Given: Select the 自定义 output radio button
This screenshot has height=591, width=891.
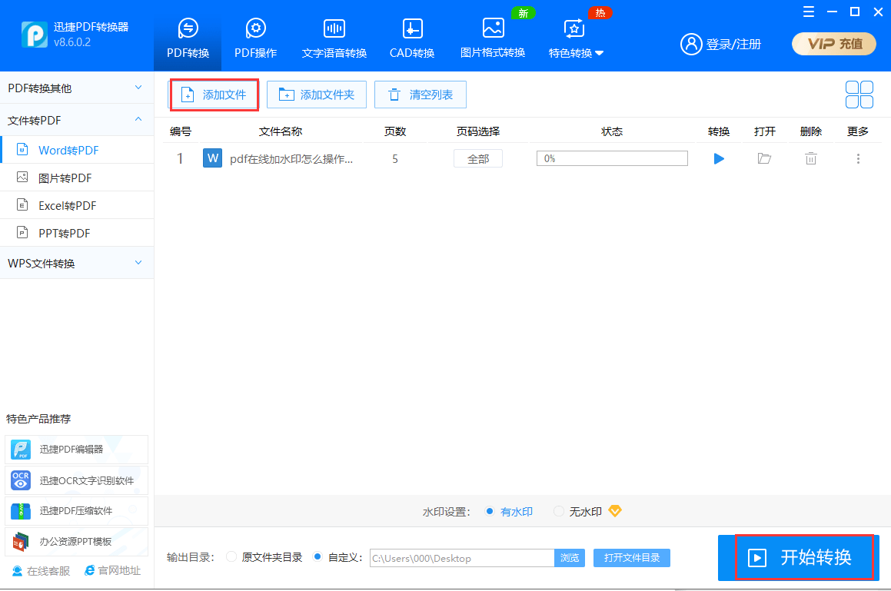Looking at the screenshot, I should [x=318, y=557].
